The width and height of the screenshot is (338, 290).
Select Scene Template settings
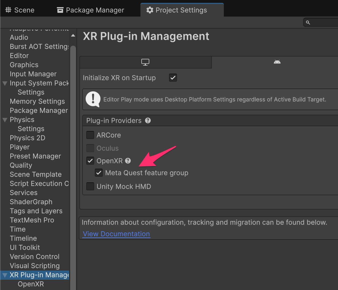pyautogui.click(x=36, y=174)
